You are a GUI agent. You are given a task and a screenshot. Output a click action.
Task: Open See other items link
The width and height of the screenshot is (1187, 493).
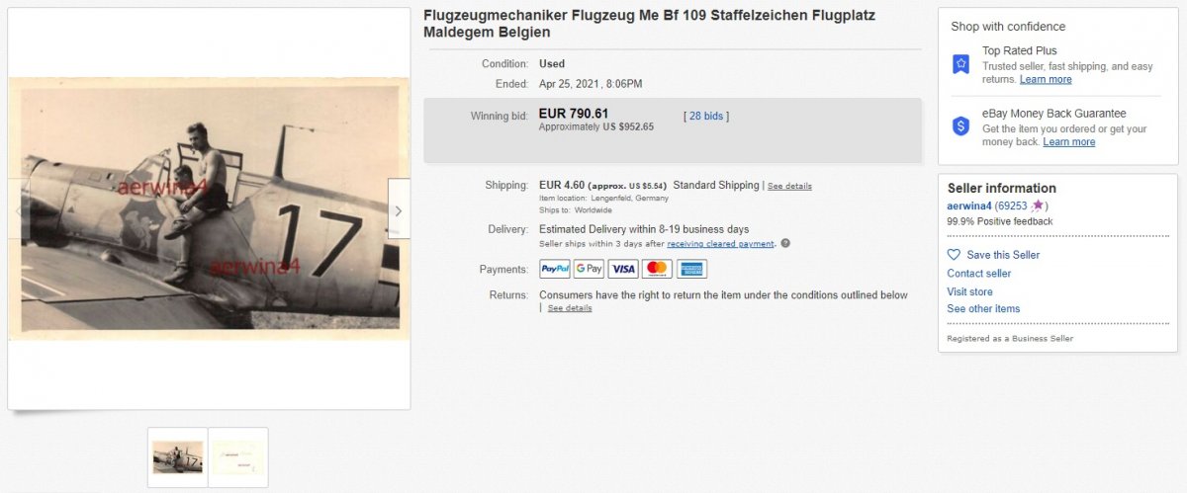click(983, 308)
